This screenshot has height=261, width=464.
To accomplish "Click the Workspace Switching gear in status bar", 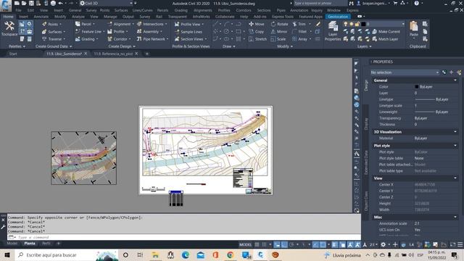I will click(x=383, y=244).
